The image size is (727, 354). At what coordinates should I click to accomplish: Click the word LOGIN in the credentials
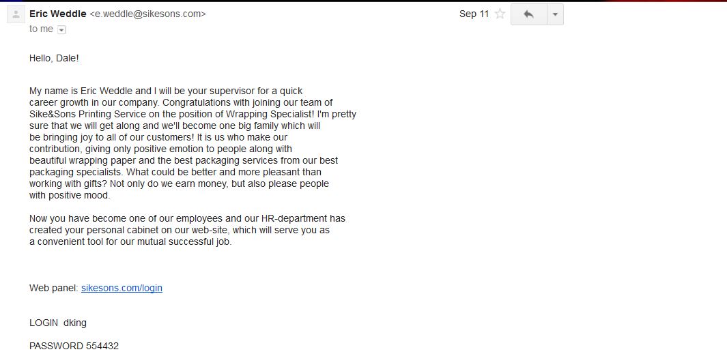pos(44,323)
